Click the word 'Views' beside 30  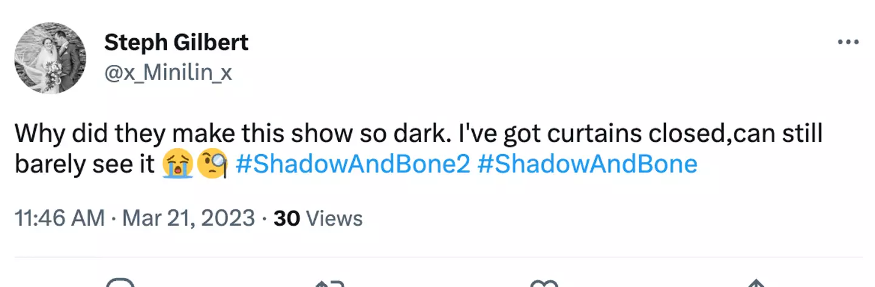(334, 218)
